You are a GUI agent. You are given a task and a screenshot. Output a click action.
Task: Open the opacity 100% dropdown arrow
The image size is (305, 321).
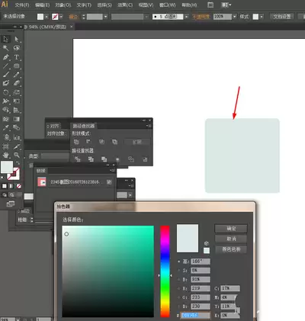click(234, 17)
